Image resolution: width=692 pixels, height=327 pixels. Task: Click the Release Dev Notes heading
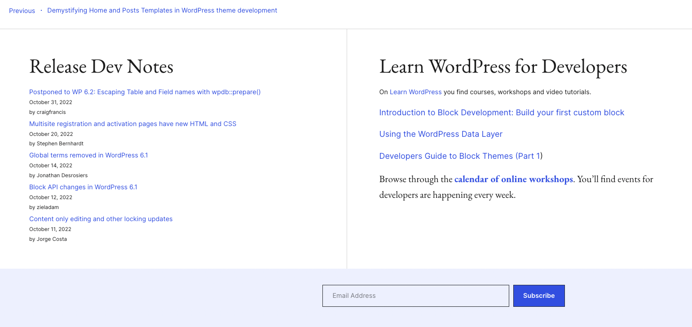tap(101, 66)
